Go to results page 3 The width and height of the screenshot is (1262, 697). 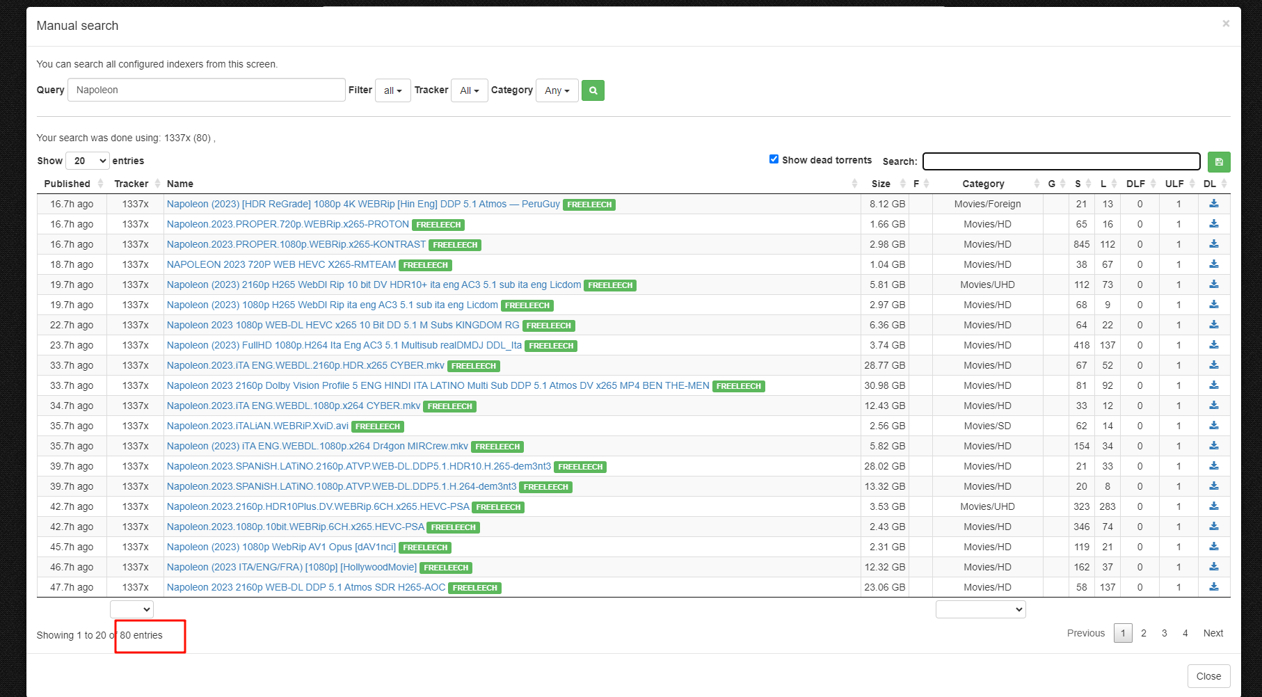click(1165, 633)
